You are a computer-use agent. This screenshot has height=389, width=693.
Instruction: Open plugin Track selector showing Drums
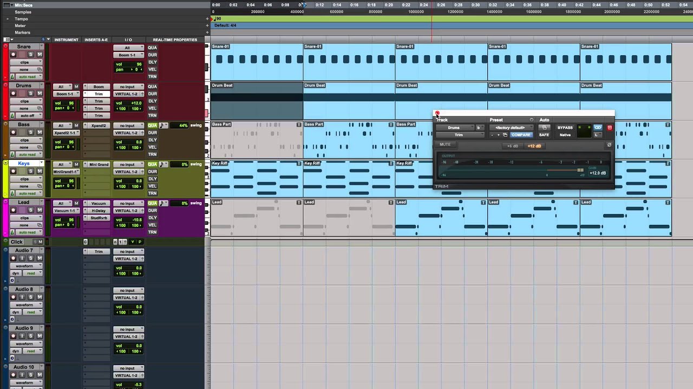click(x=455, y=128)
